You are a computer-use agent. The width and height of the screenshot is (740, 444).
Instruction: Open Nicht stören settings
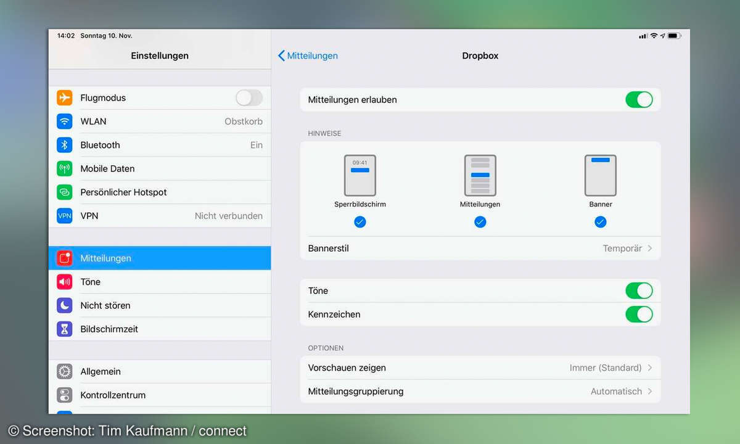[160, 305]
